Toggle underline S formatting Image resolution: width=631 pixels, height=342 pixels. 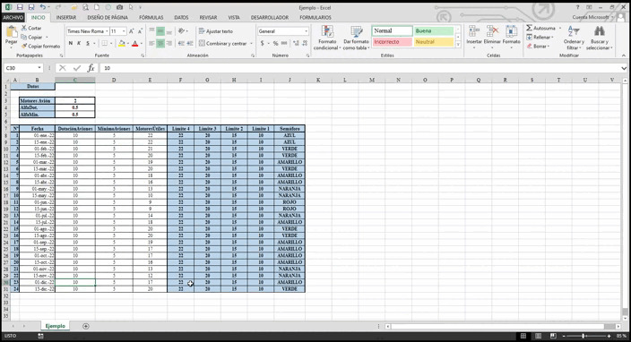click(x=87, y=43)
